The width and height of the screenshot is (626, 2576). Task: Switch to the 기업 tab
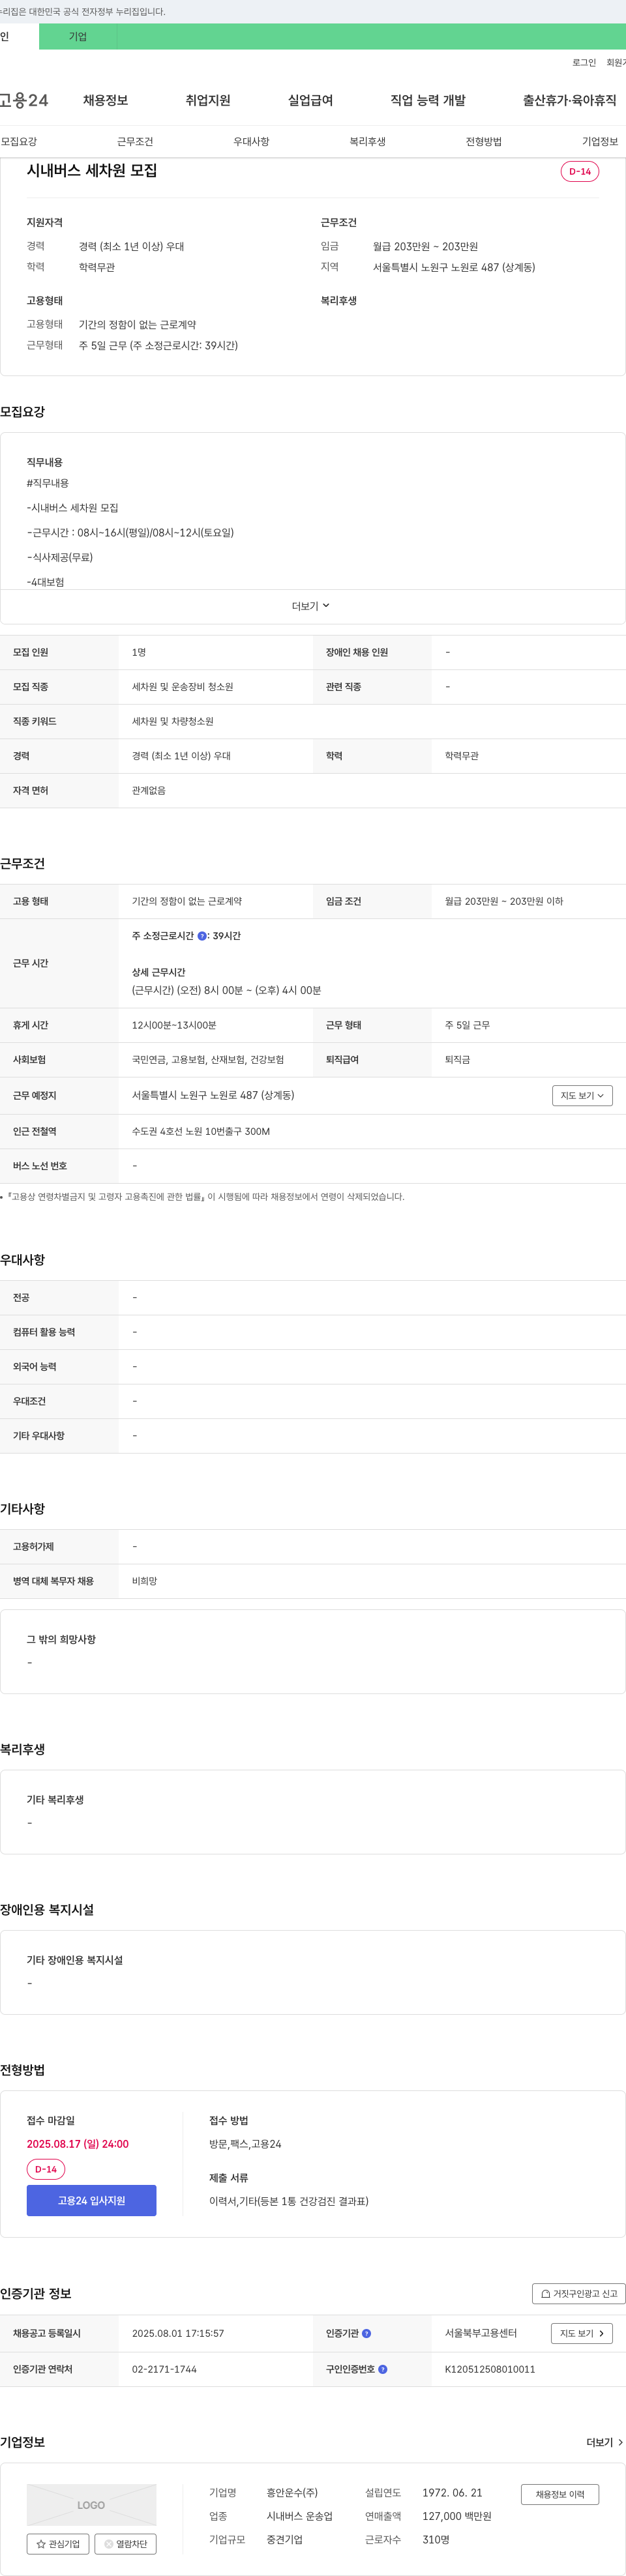[78, 37]
